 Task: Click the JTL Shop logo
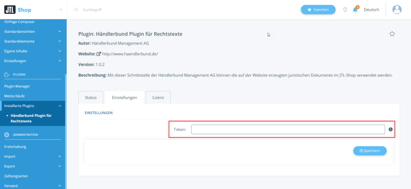(18, 10)
